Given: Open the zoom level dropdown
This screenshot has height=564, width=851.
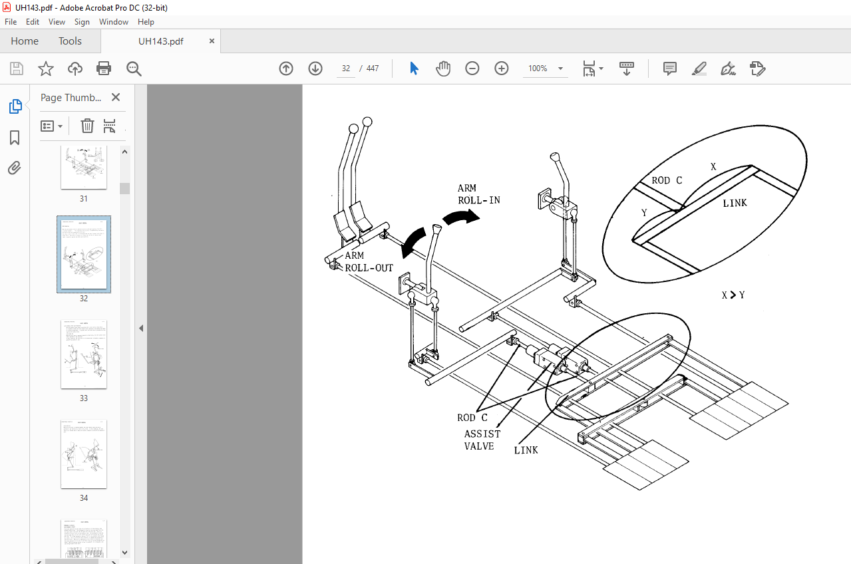Looking at the screenshot, I should click(x=560, y=69).
